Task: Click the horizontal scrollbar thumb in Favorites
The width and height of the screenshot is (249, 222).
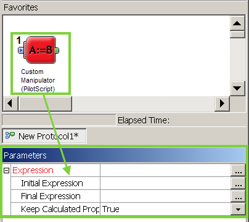Action: pos(45,104)
